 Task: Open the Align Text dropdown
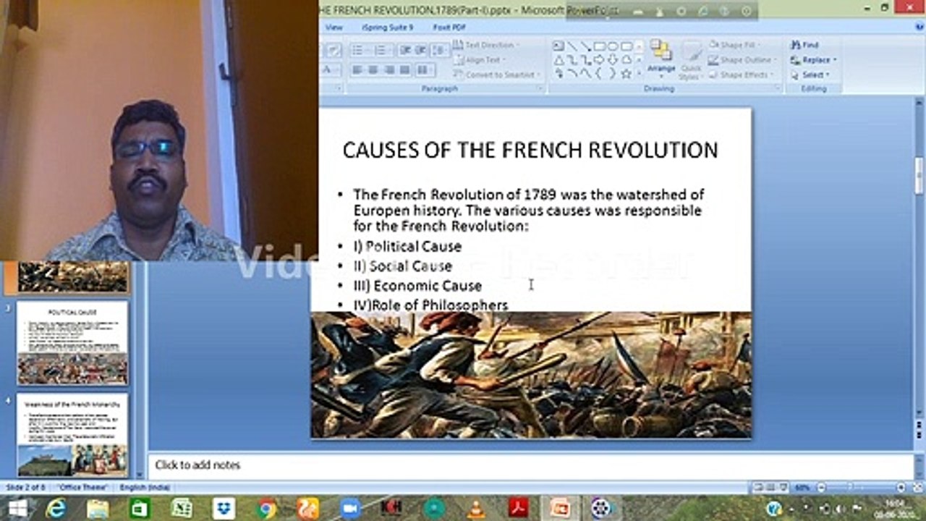click(x=480, y=60)
